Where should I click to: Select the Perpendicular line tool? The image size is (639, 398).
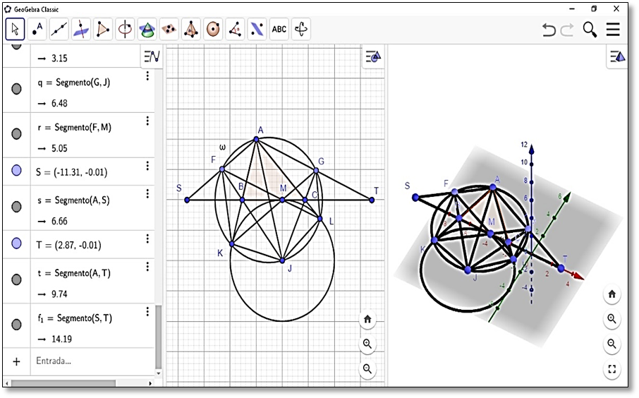(x=81, y=29)
